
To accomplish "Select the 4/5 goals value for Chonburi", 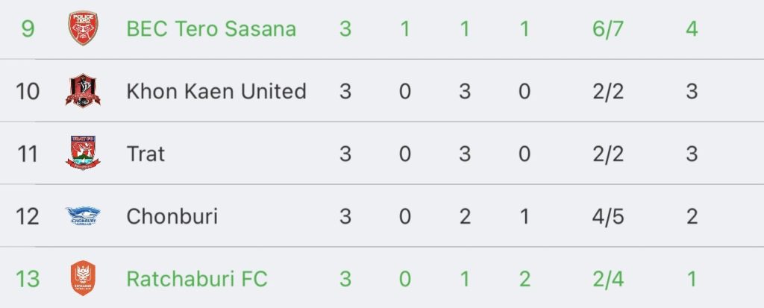I will click(x=607, y=216).
